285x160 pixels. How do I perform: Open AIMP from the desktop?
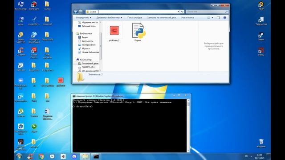261,6
